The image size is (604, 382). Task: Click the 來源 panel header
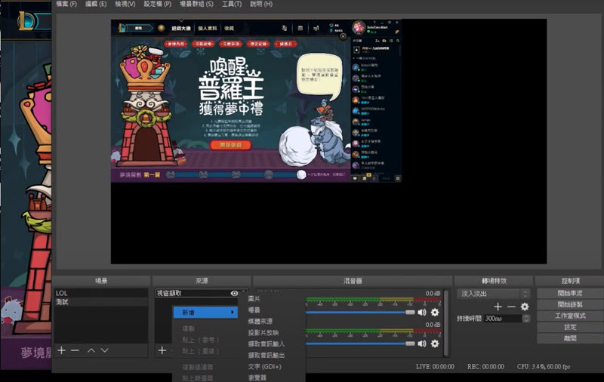202,281
